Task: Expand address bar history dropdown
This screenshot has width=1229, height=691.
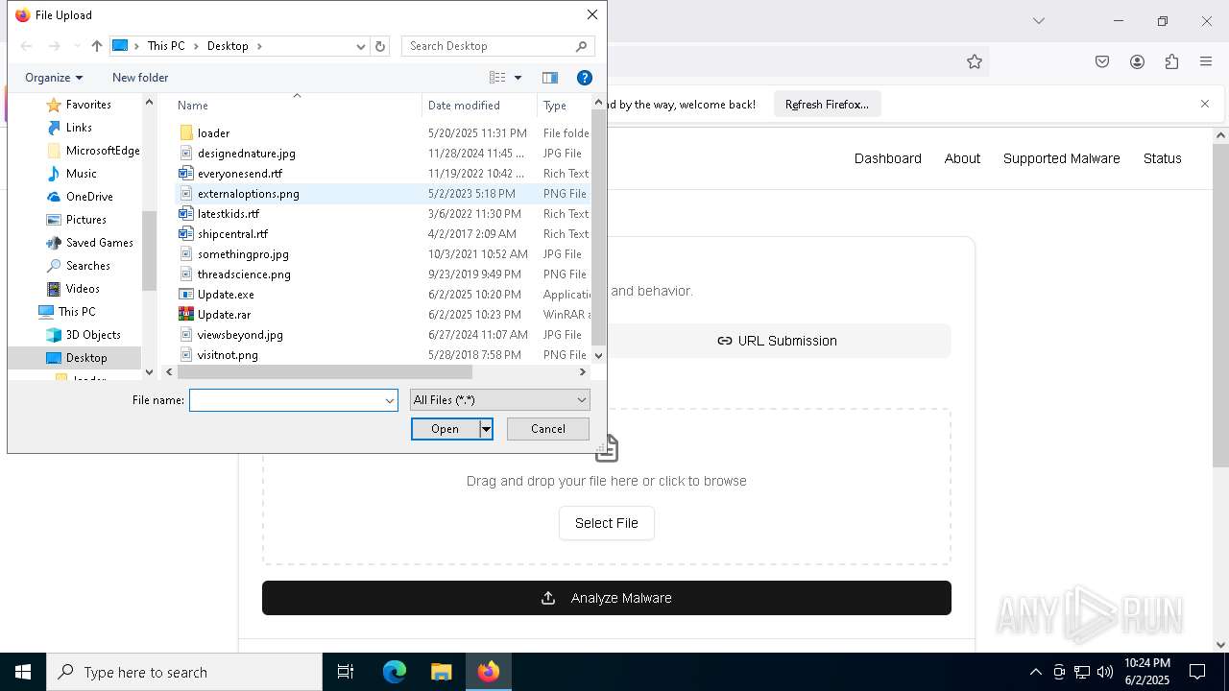Action: coord(361,46)
